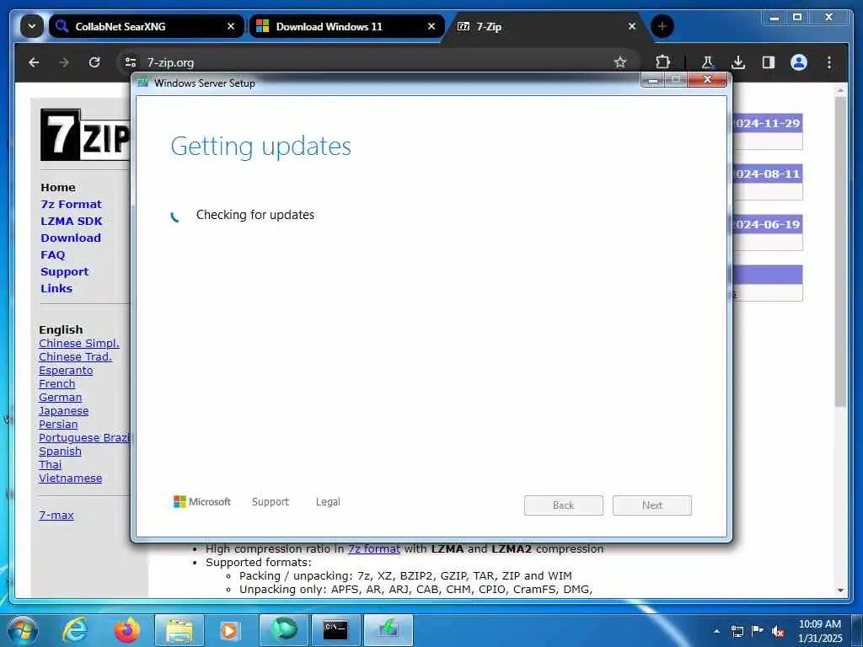Viewport: 863px width, 647px height.
Task: Switch language to Chinese Simpl.
Action: point(78,344)
